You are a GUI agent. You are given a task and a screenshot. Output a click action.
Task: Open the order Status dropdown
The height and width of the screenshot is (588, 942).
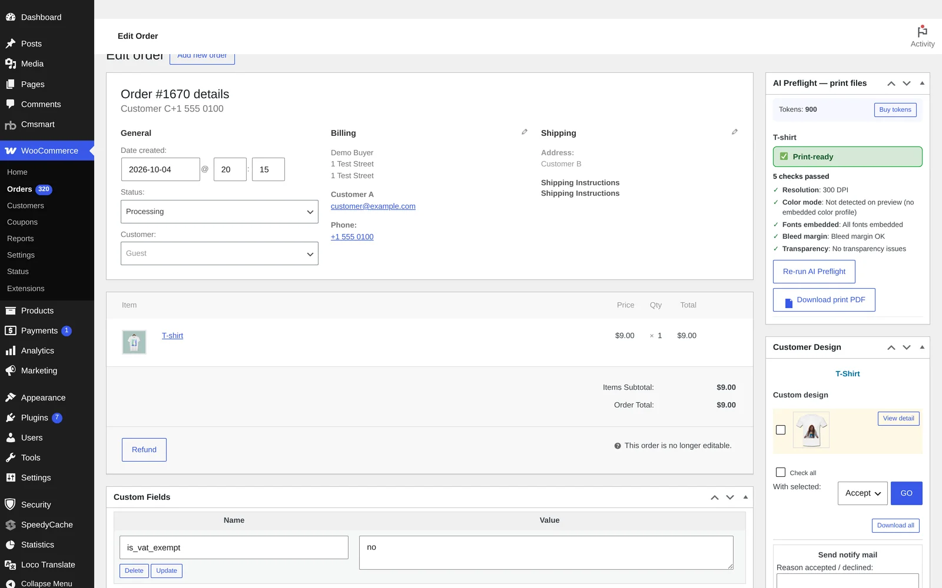coord(220,212)
